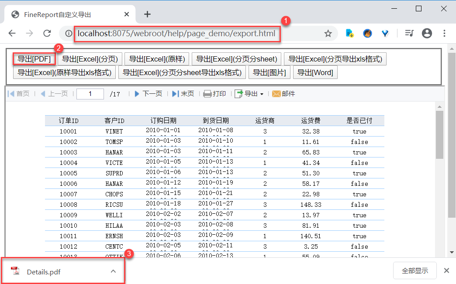
Task: Select order date 2010-01-12
Action: (163, 182)
